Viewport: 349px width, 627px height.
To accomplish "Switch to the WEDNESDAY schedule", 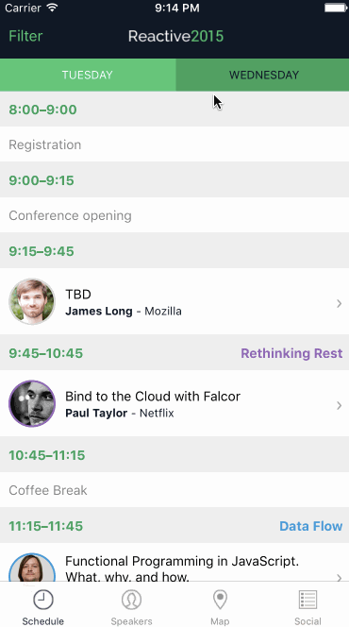I will pyautogui.click(x=263, y=76).
